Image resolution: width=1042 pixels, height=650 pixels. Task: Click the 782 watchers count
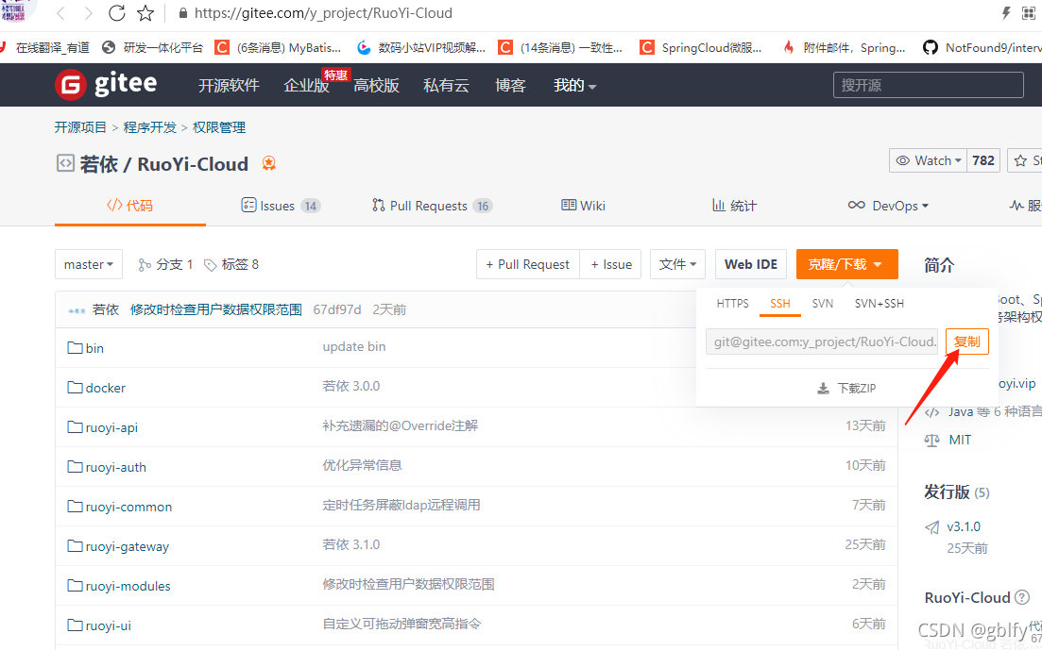[982, 160]
